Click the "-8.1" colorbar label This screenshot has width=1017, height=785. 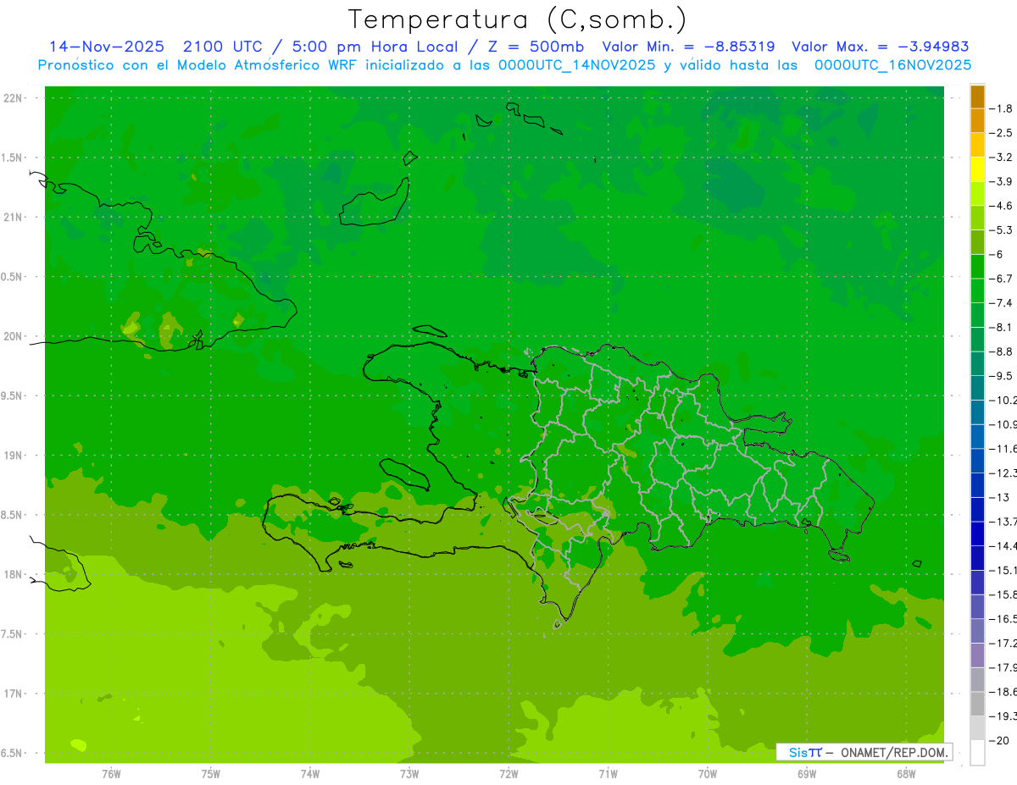point(1002,327)
